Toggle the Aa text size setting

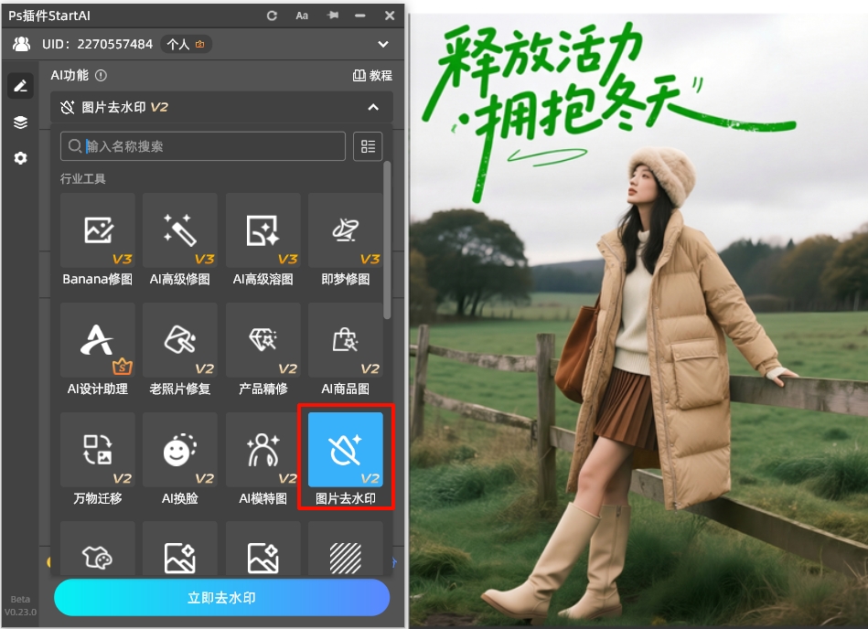[302, 15]
